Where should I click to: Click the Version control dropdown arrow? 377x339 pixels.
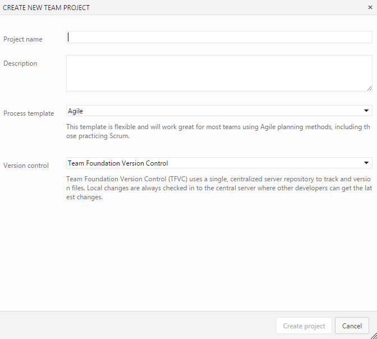[366, 163]
